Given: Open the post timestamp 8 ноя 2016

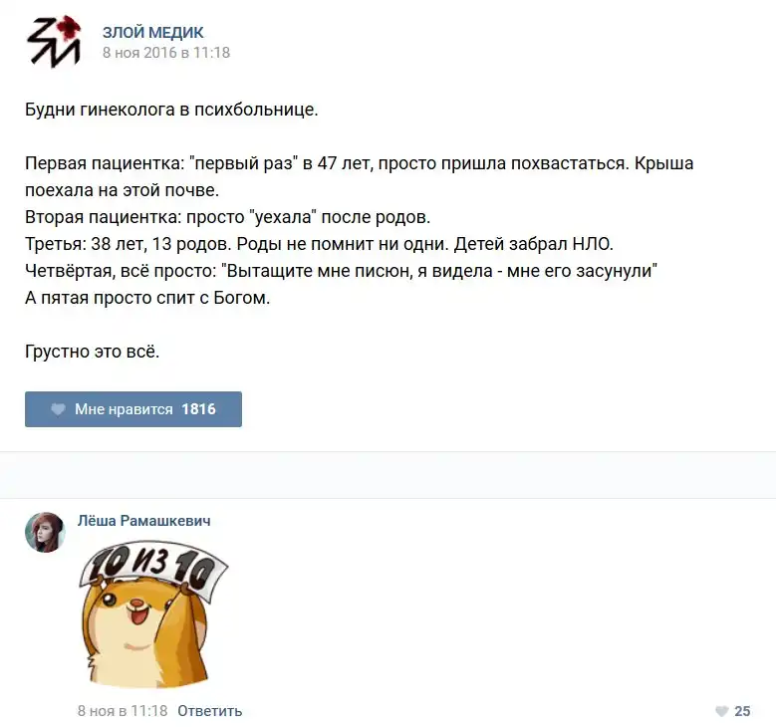Looking at the screenshot, I should [x=166, y=53].
